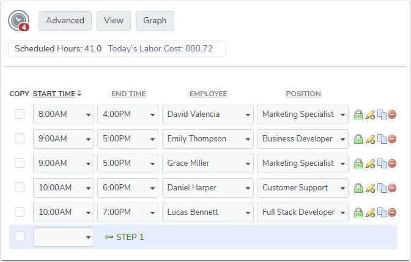Delete Daniel Harper's shift with red icon
Image resolution: width=411 pixels, height=262 pixels.
point(392,188)
